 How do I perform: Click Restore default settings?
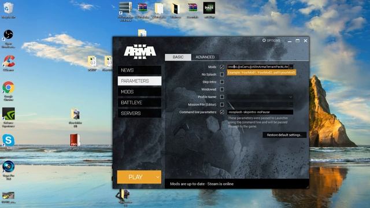click(x=284, y=135)
